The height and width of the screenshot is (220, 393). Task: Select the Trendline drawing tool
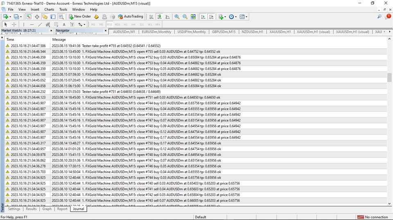(40, 24)
